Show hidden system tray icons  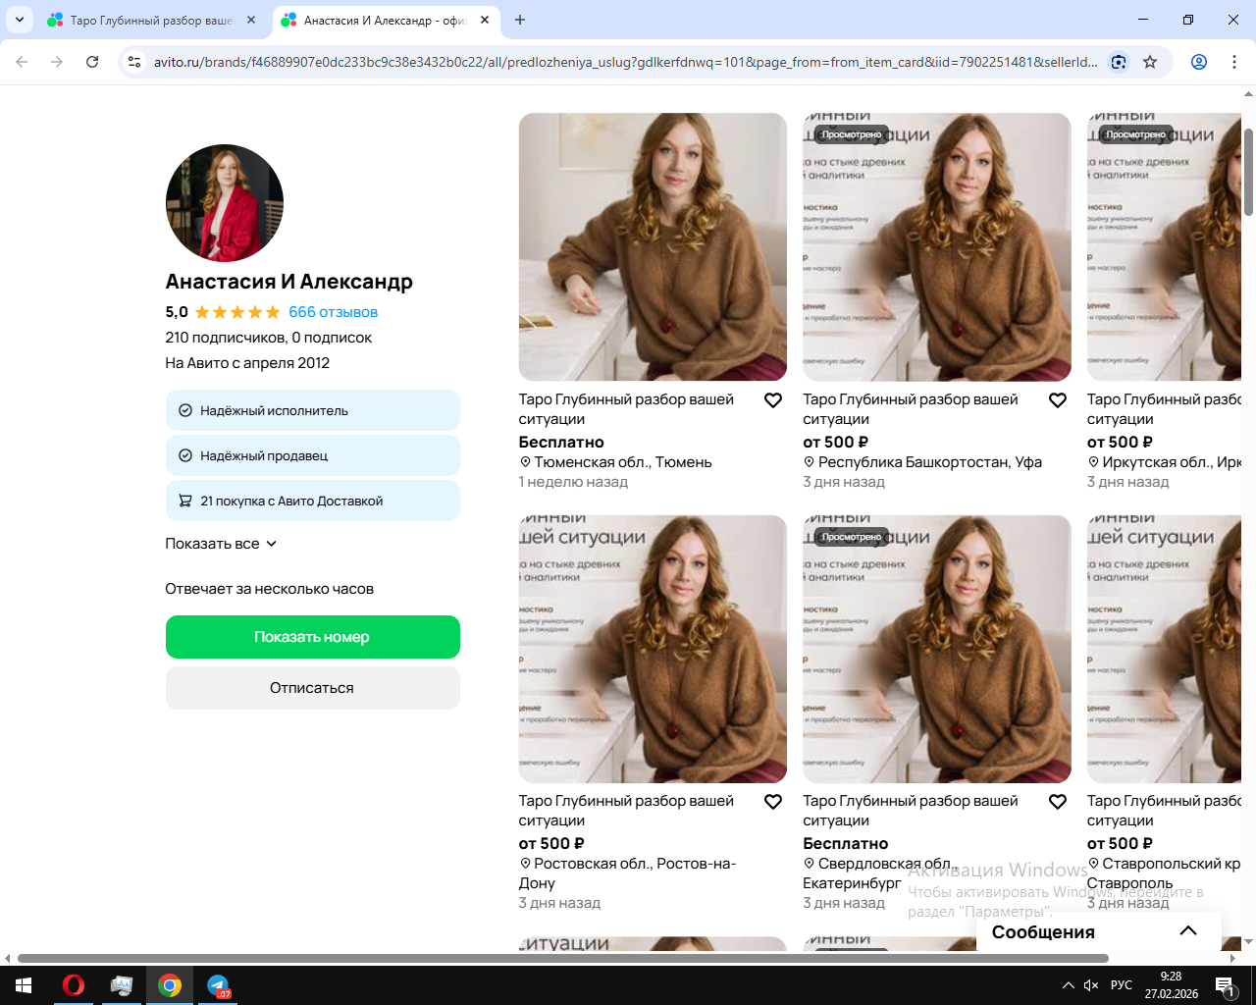[1068, 985]
